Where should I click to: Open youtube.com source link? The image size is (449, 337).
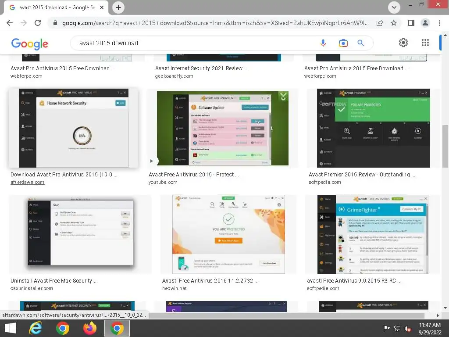pos(163,182)
